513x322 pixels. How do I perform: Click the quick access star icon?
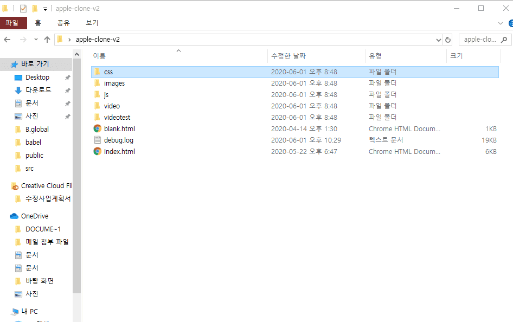[14, 65]
